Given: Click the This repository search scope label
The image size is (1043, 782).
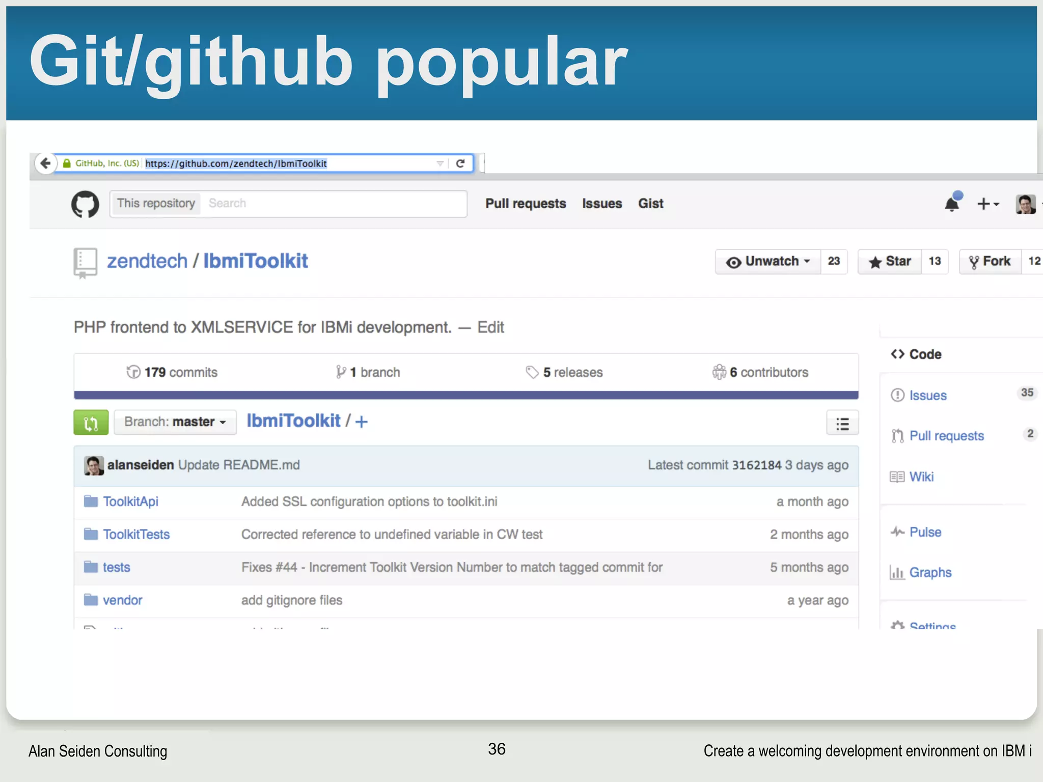Looking at the screenshot, I should click(156, 203).
